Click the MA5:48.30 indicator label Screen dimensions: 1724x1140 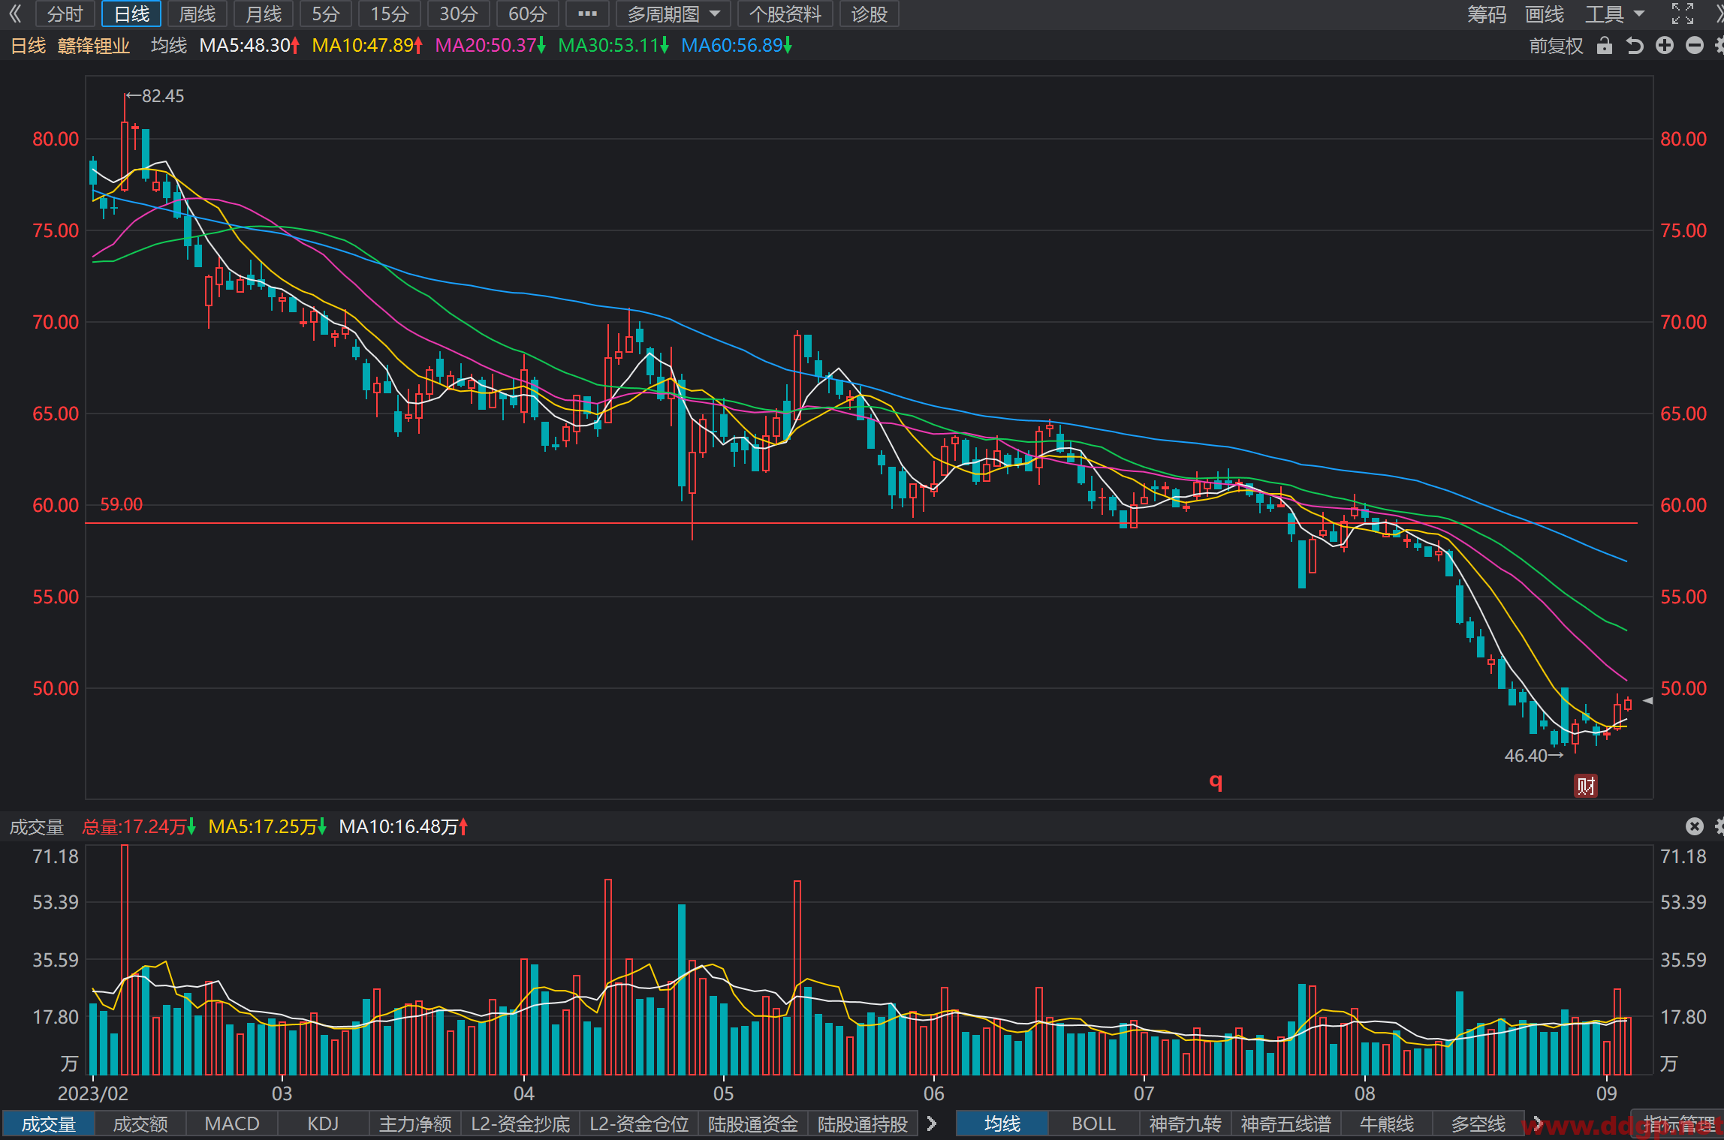point(249,46)
